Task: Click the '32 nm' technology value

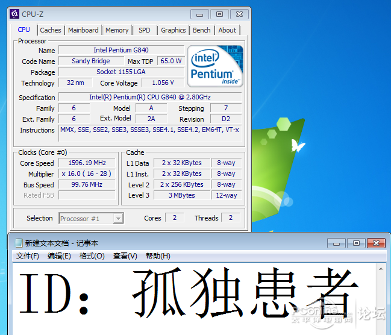Action: (x=75, y=83)
